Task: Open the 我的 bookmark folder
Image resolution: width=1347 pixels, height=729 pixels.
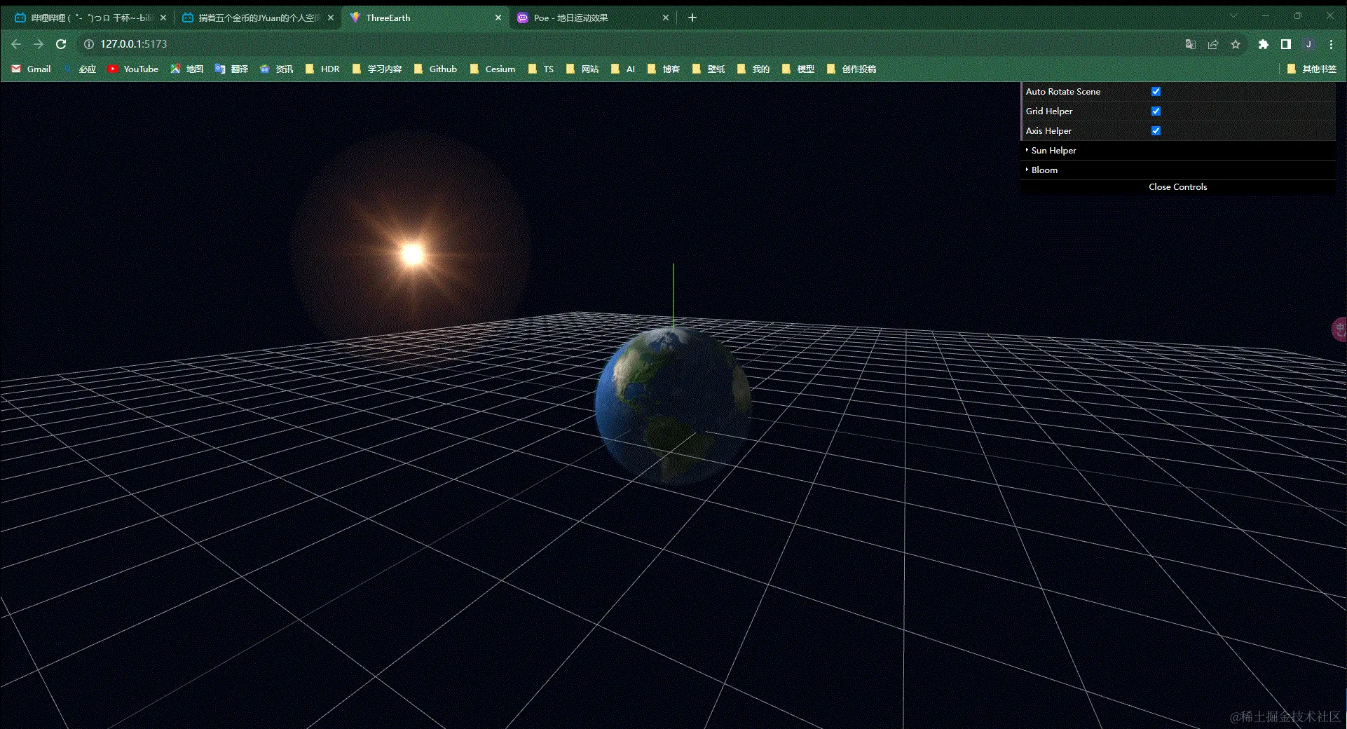Action: click(x=753, y=69)
